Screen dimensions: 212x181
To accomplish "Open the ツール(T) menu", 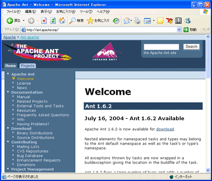I will pyautogui.click(x=86, y=12).
